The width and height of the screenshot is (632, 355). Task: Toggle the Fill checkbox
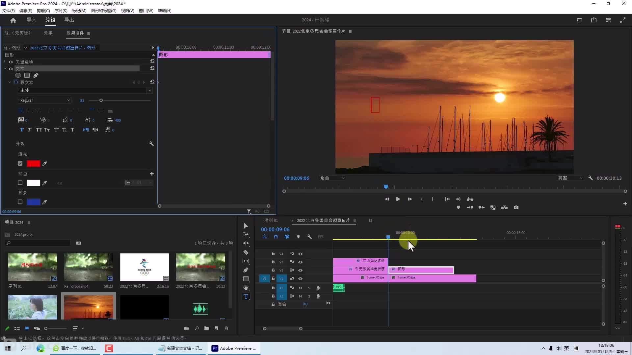click(20, 163)
